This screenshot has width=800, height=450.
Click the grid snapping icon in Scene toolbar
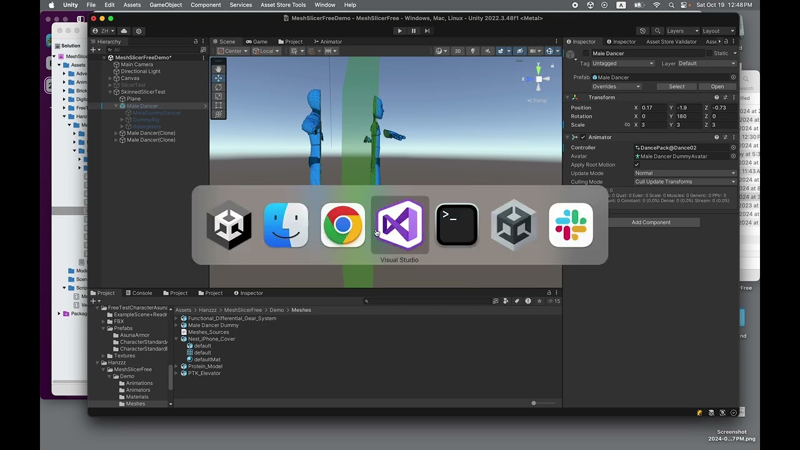(312, 51)
